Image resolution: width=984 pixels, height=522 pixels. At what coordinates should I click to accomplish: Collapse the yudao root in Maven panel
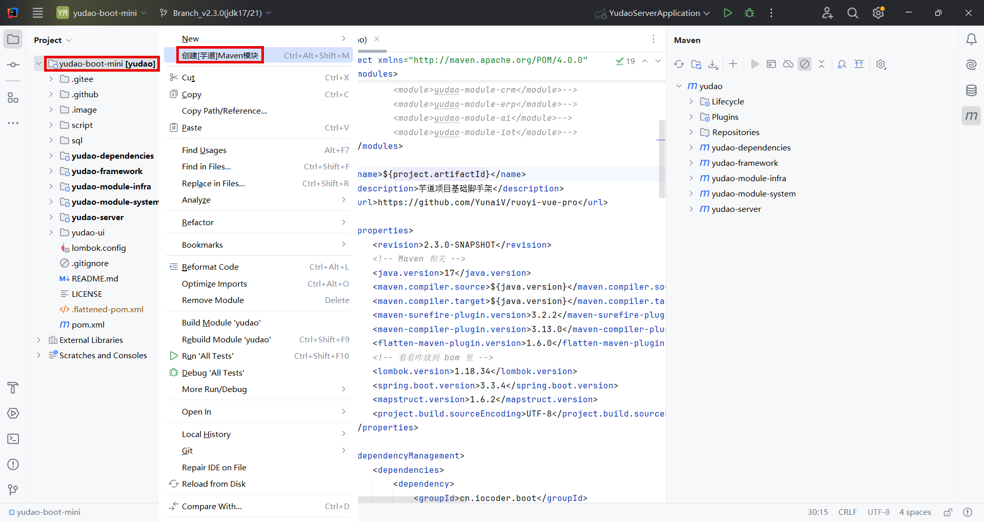point(679,86)
